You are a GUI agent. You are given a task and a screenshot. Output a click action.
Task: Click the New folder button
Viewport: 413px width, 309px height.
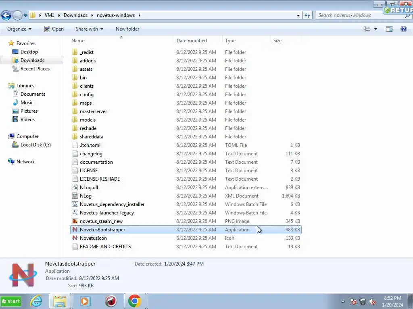coord(127,29)
